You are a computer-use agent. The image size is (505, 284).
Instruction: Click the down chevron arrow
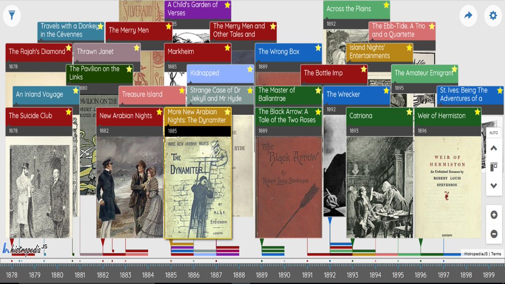click(494, 186)
